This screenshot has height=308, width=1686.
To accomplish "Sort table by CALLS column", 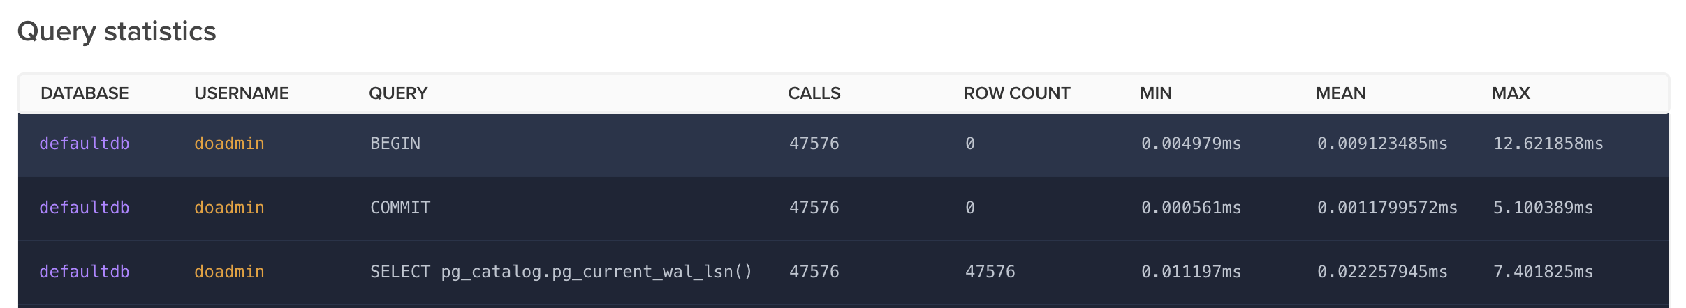I will tap(814, 93).
